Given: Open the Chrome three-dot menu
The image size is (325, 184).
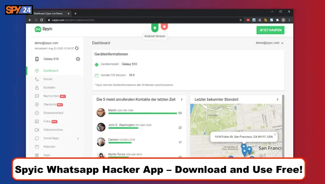Looking at the screenshot, I should pyautogui.click(x=289, y=20).
